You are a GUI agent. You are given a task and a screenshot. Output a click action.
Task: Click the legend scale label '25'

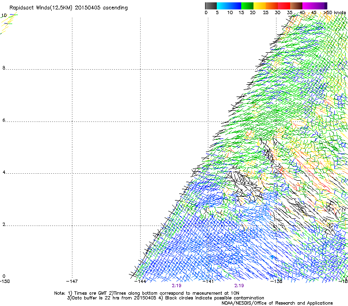[x=266, y=13]
